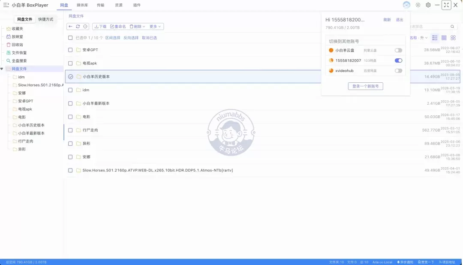Click the 网盘文件 breadcrumb path
Image resolution: width=463 pixels, height=265 pixels.
(x=76, y=16)
